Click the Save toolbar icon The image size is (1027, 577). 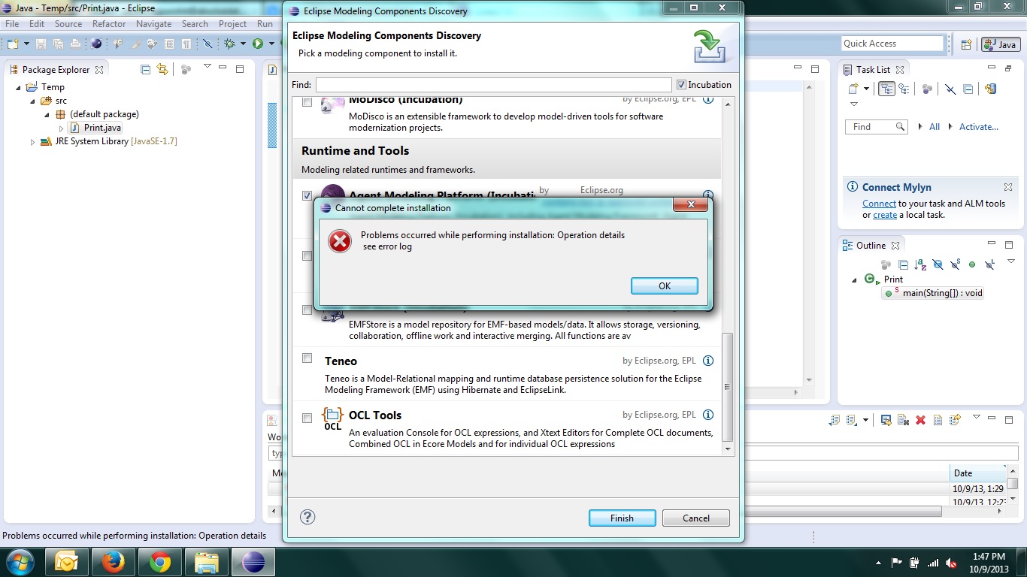41,44
